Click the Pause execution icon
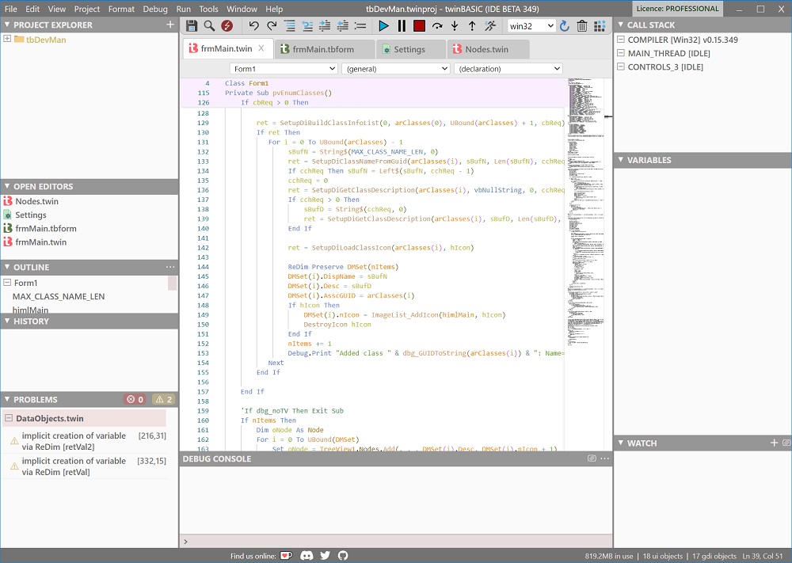 click(x=402, y=26)
